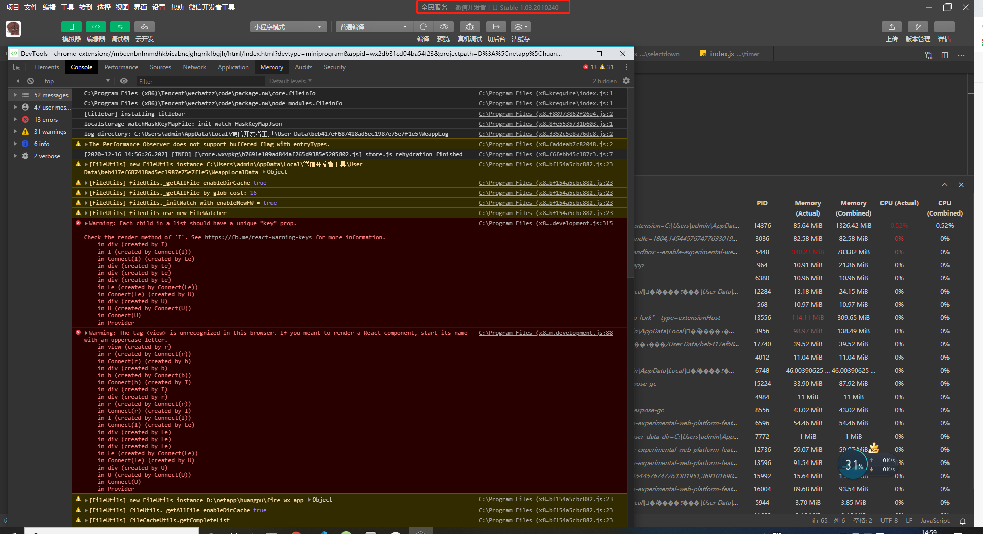Collapse the process panel with chevron up

coord(945,185)
